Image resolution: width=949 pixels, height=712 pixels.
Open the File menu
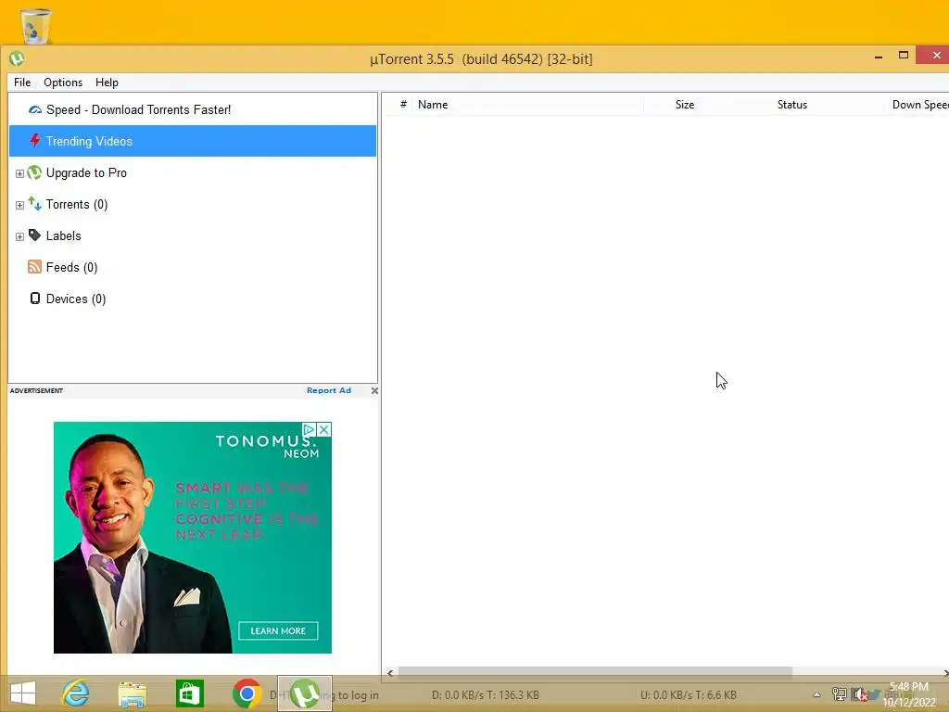coord(22,83)
